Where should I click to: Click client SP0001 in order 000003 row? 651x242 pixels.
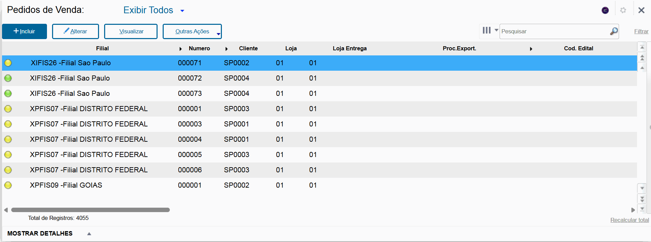pos(237,124)
